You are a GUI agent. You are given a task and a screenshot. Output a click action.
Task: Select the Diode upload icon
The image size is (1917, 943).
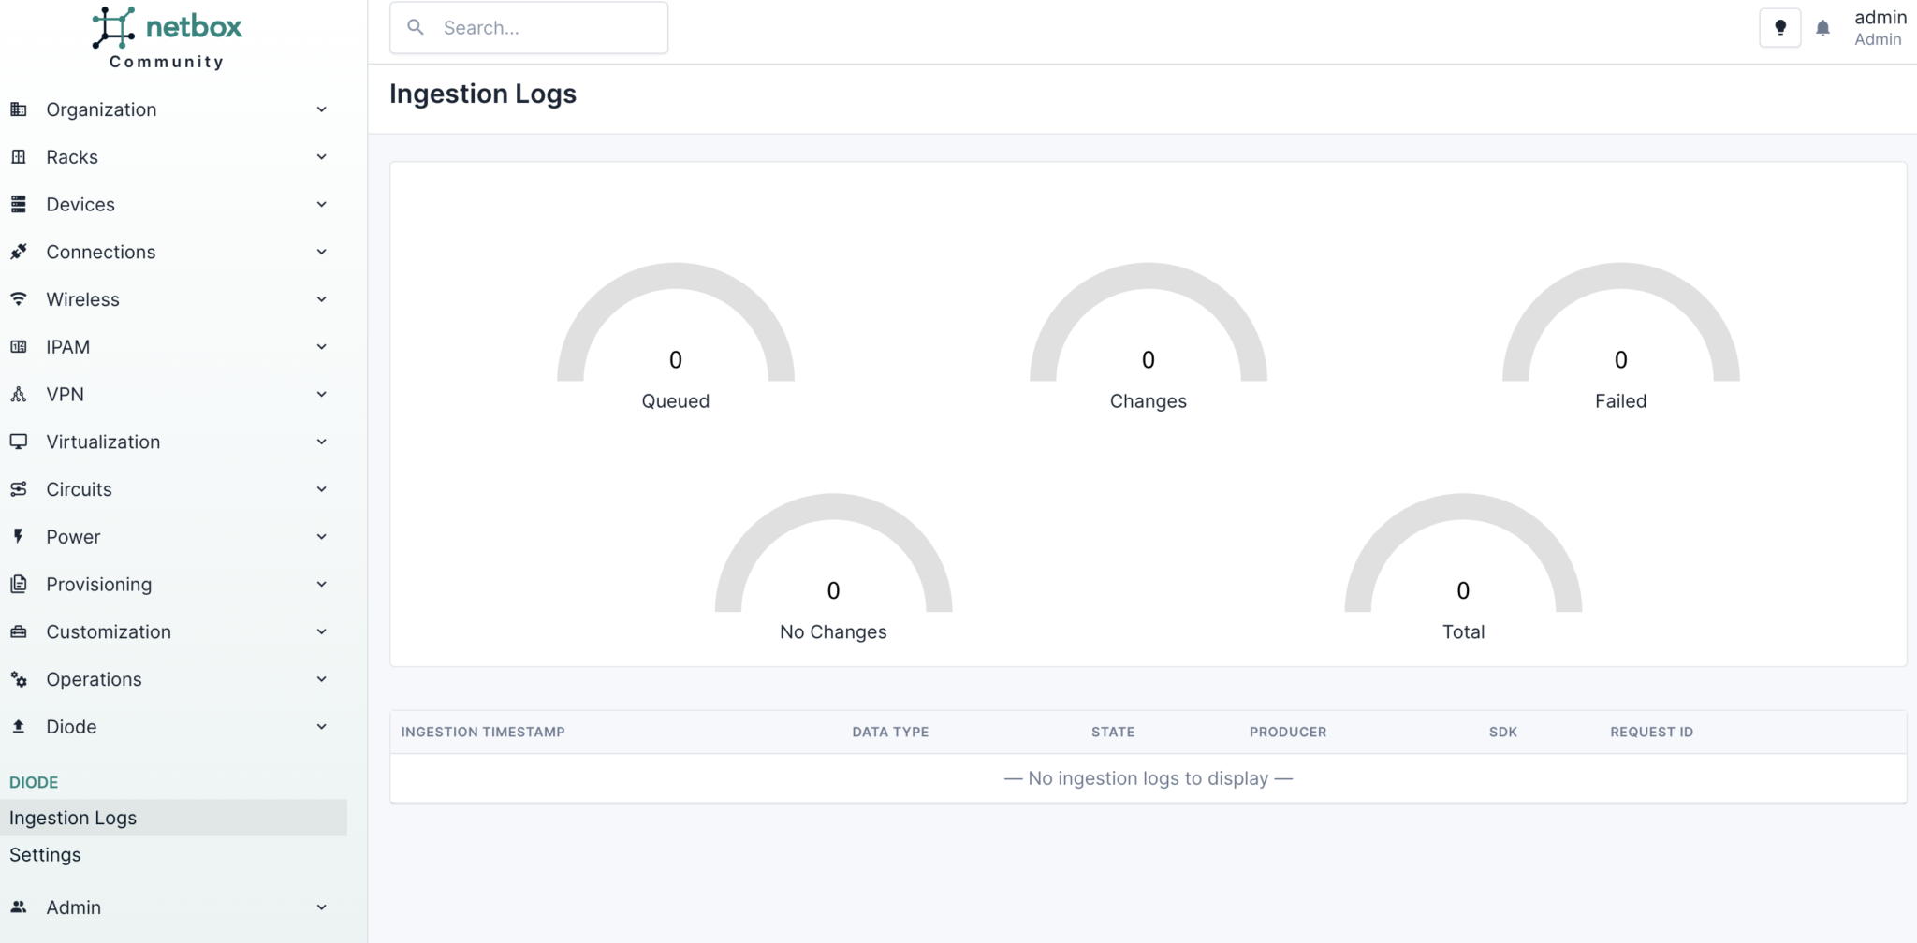19,726
